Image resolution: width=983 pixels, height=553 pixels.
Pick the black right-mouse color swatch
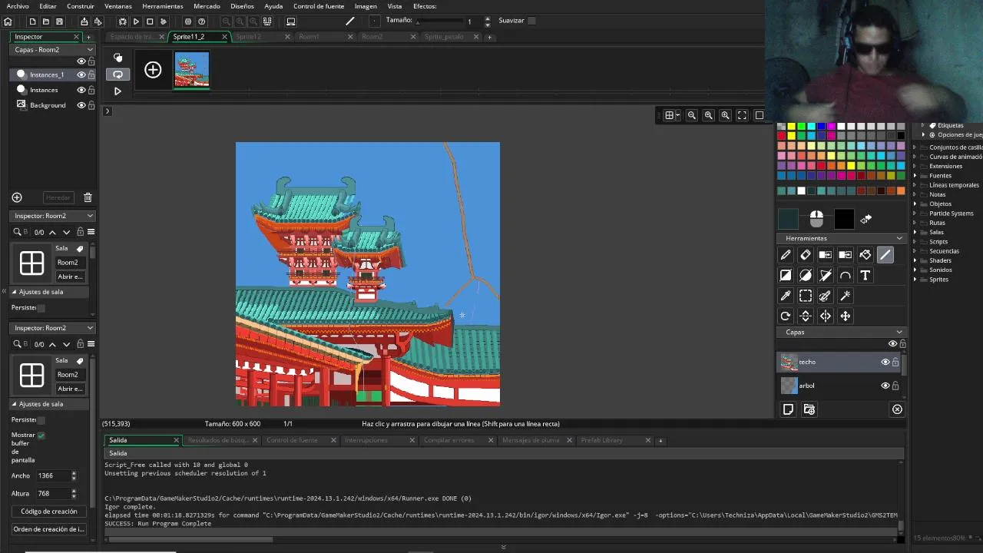[x=844, y=220]
